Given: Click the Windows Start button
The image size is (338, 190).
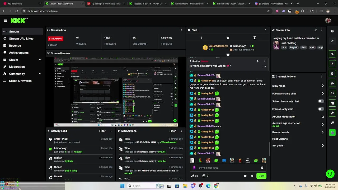Looking at the screenshot, I should (122, 186).
